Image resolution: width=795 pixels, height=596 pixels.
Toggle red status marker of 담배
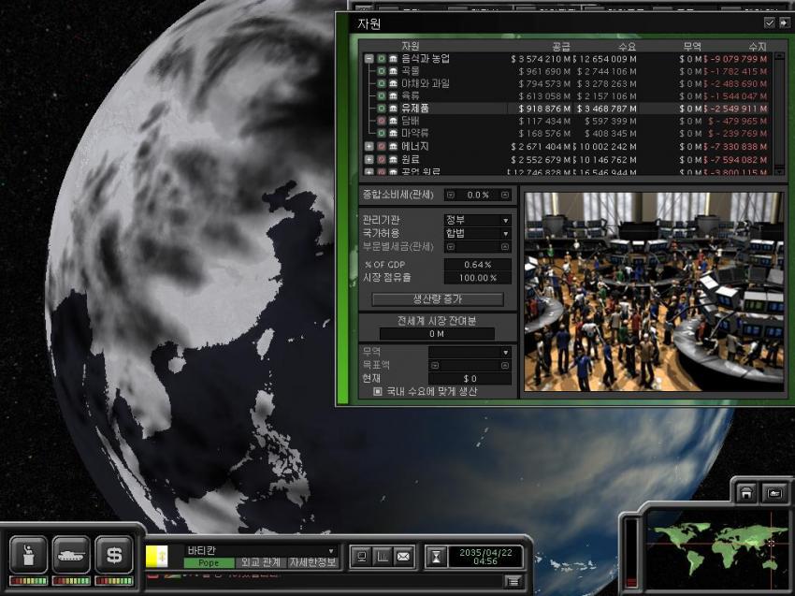382,121
